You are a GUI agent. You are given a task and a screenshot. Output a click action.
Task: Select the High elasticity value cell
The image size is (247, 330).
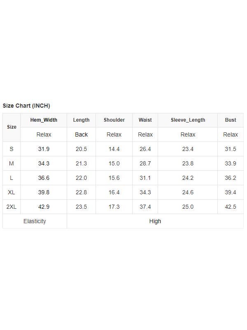tap(155, 221)
